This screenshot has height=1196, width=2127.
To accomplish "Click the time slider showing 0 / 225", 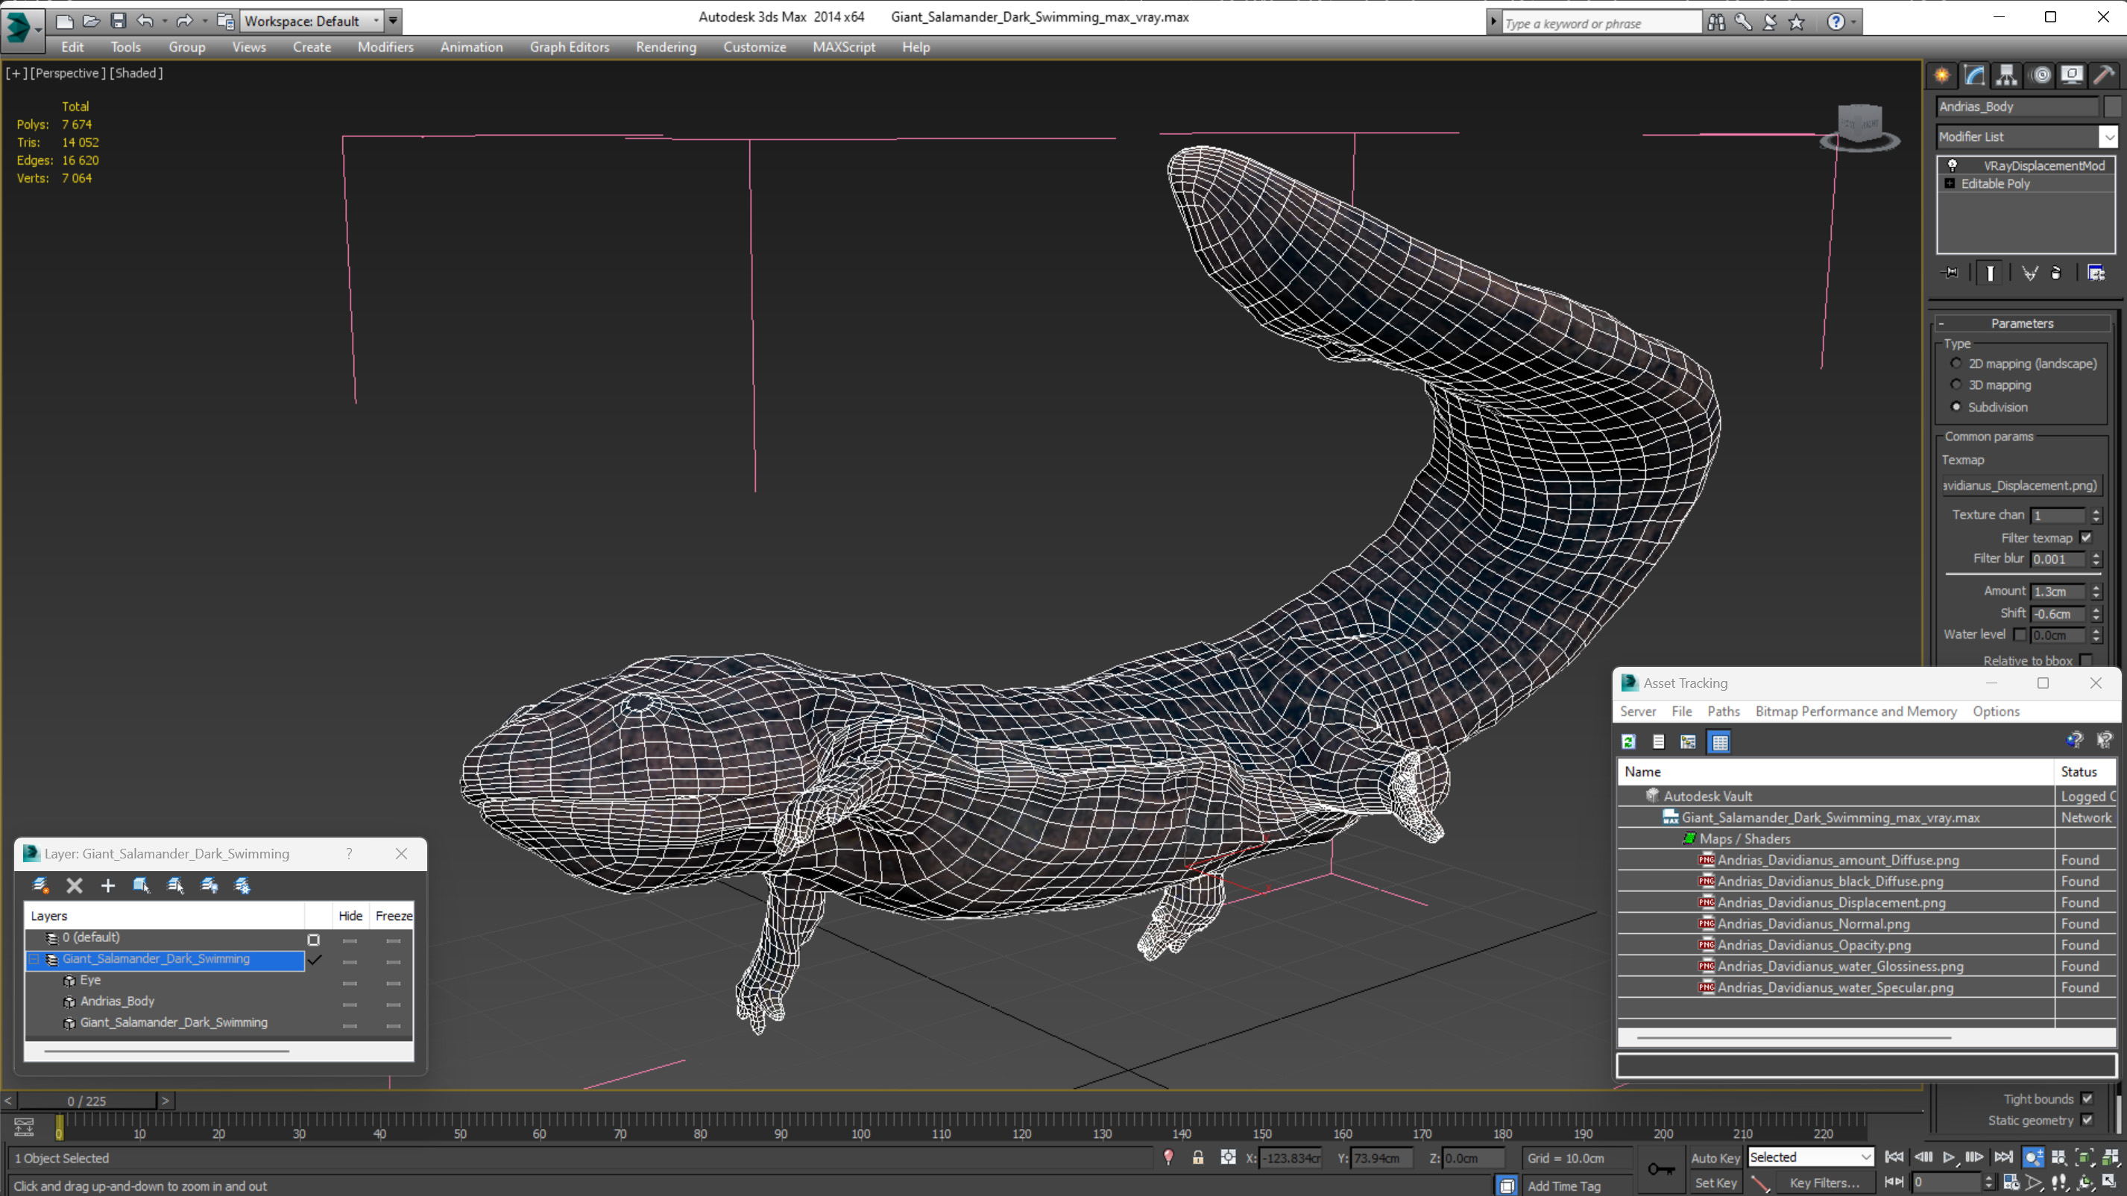I will 86,1101.
